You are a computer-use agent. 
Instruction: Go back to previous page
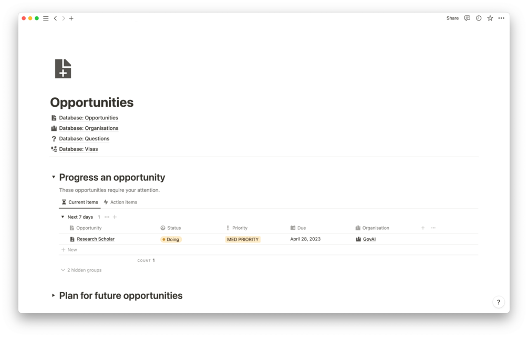click(x=55, y=18)
